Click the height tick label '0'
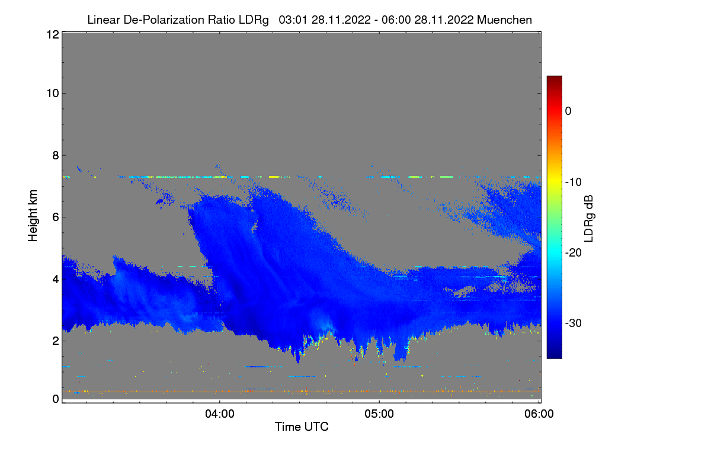 tap(56, 398)
